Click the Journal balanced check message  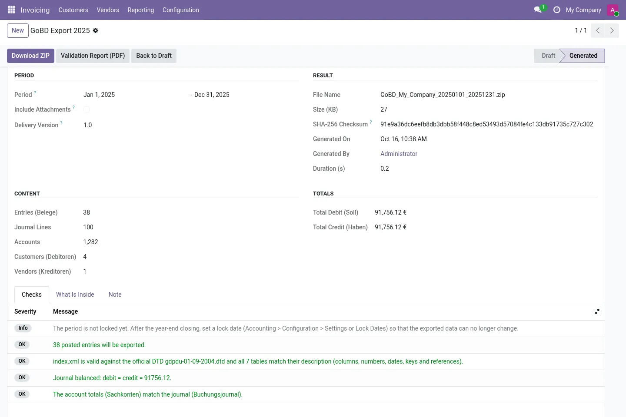112,378
